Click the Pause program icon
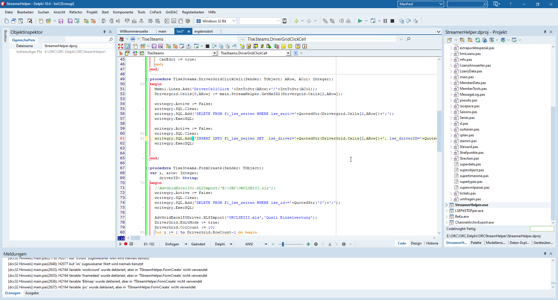558x300 pixels. tap(385, 21)
